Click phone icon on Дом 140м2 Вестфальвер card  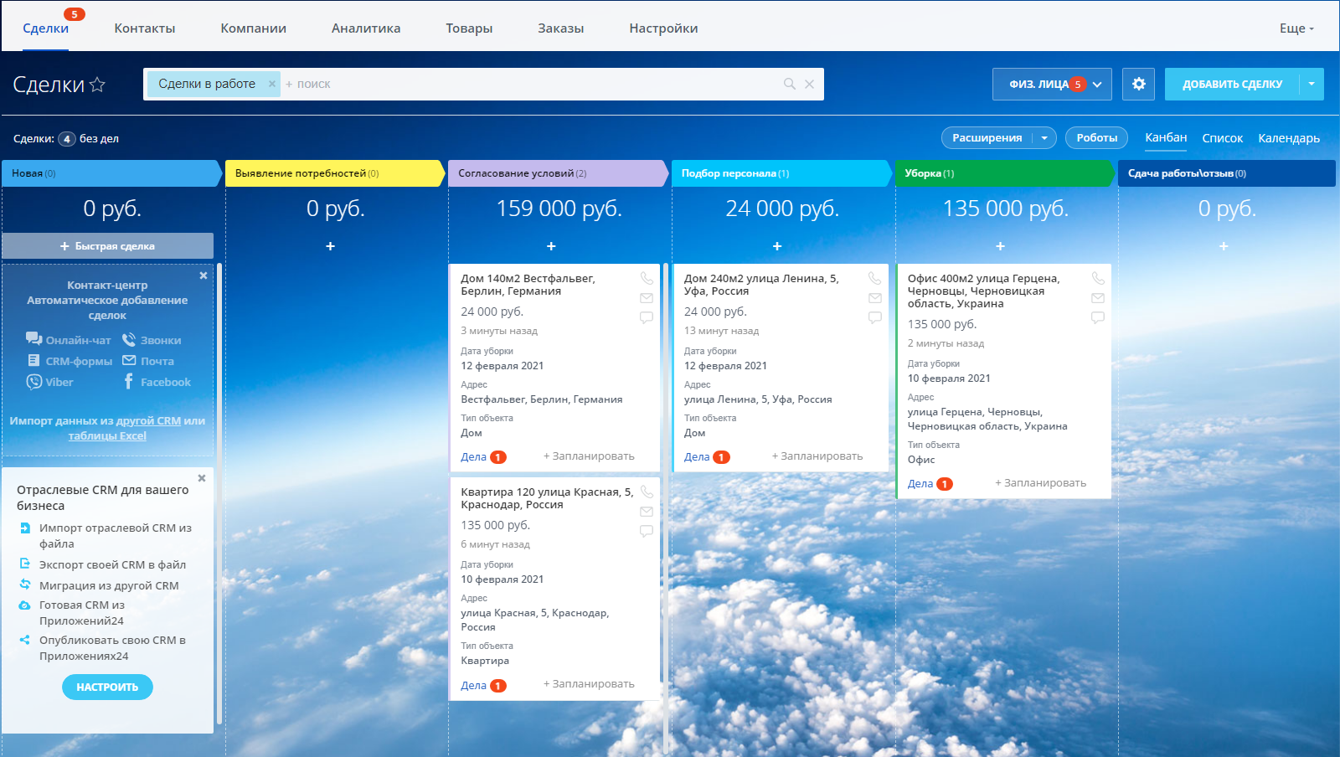(647, 278)
